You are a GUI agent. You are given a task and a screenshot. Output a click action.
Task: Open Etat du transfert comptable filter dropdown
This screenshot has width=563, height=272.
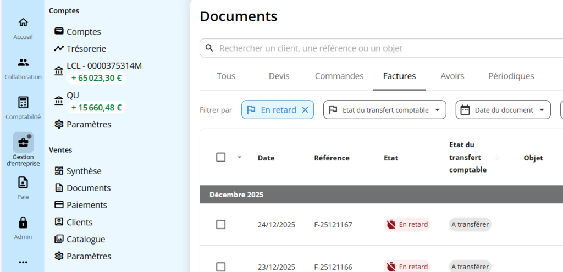point(384,110)
